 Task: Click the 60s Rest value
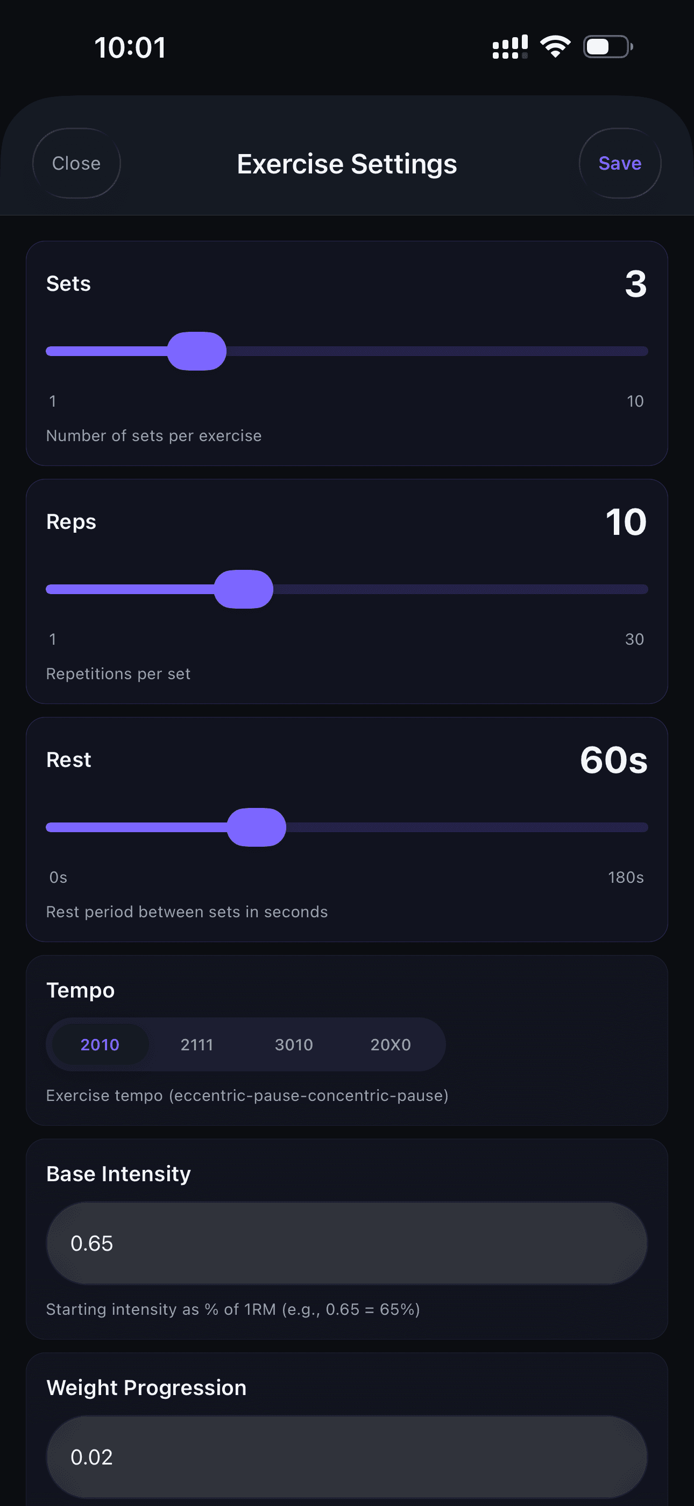(x=613, y=760)
